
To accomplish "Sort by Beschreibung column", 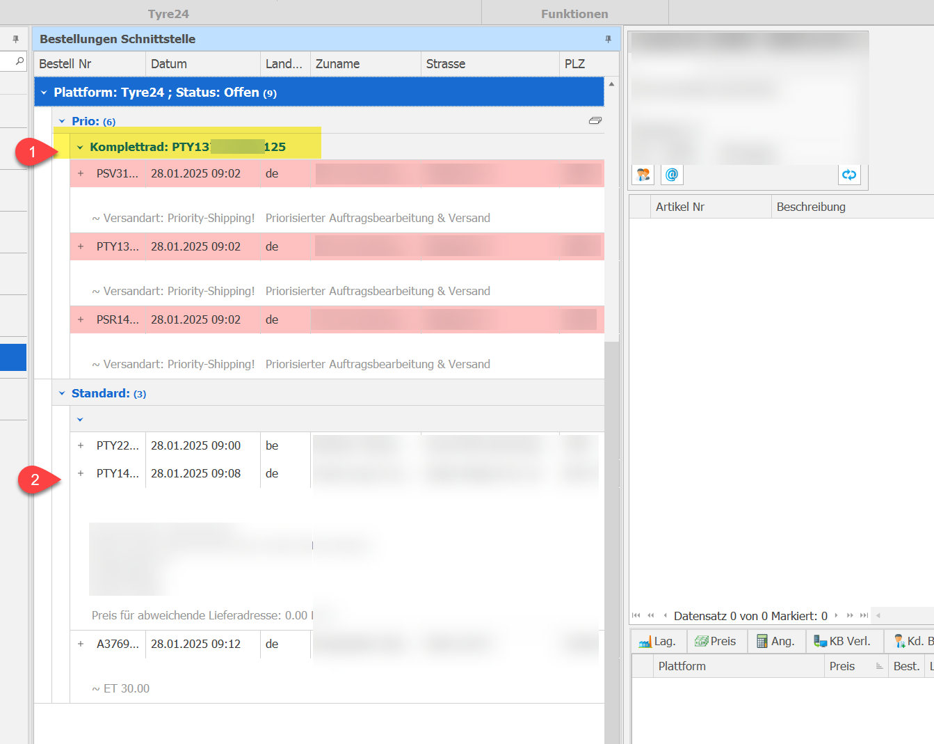I will (x=853, y=207).
